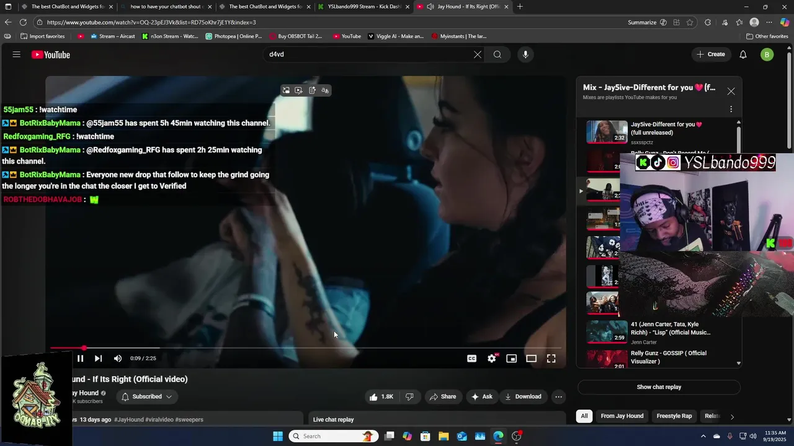Play the 41 Lisp playlist video
Image resolution: width=794 pixels, height=446 pixels.
[x=659, y=332]
